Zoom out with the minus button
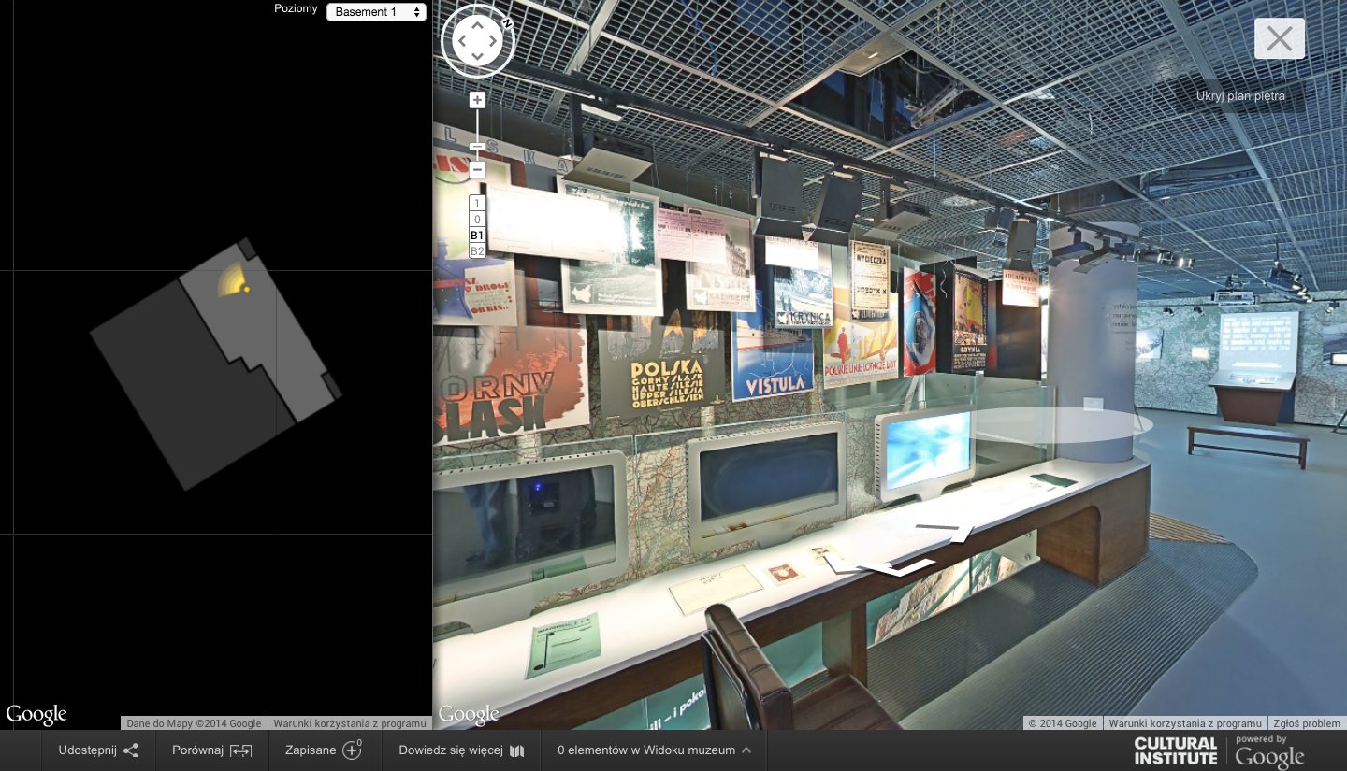The height and width of the screenshot is (771, 1347). 477,170
